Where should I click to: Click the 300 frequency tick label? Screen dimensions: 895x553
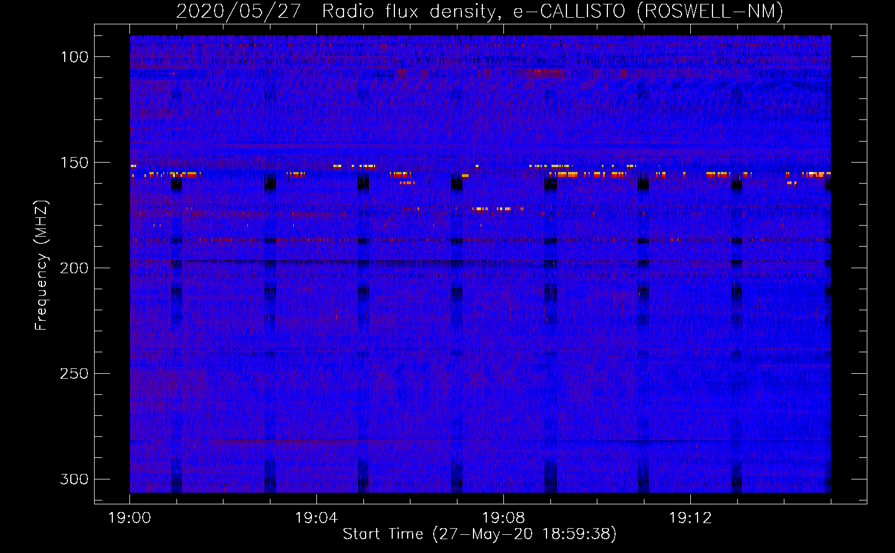click(74, 479)
